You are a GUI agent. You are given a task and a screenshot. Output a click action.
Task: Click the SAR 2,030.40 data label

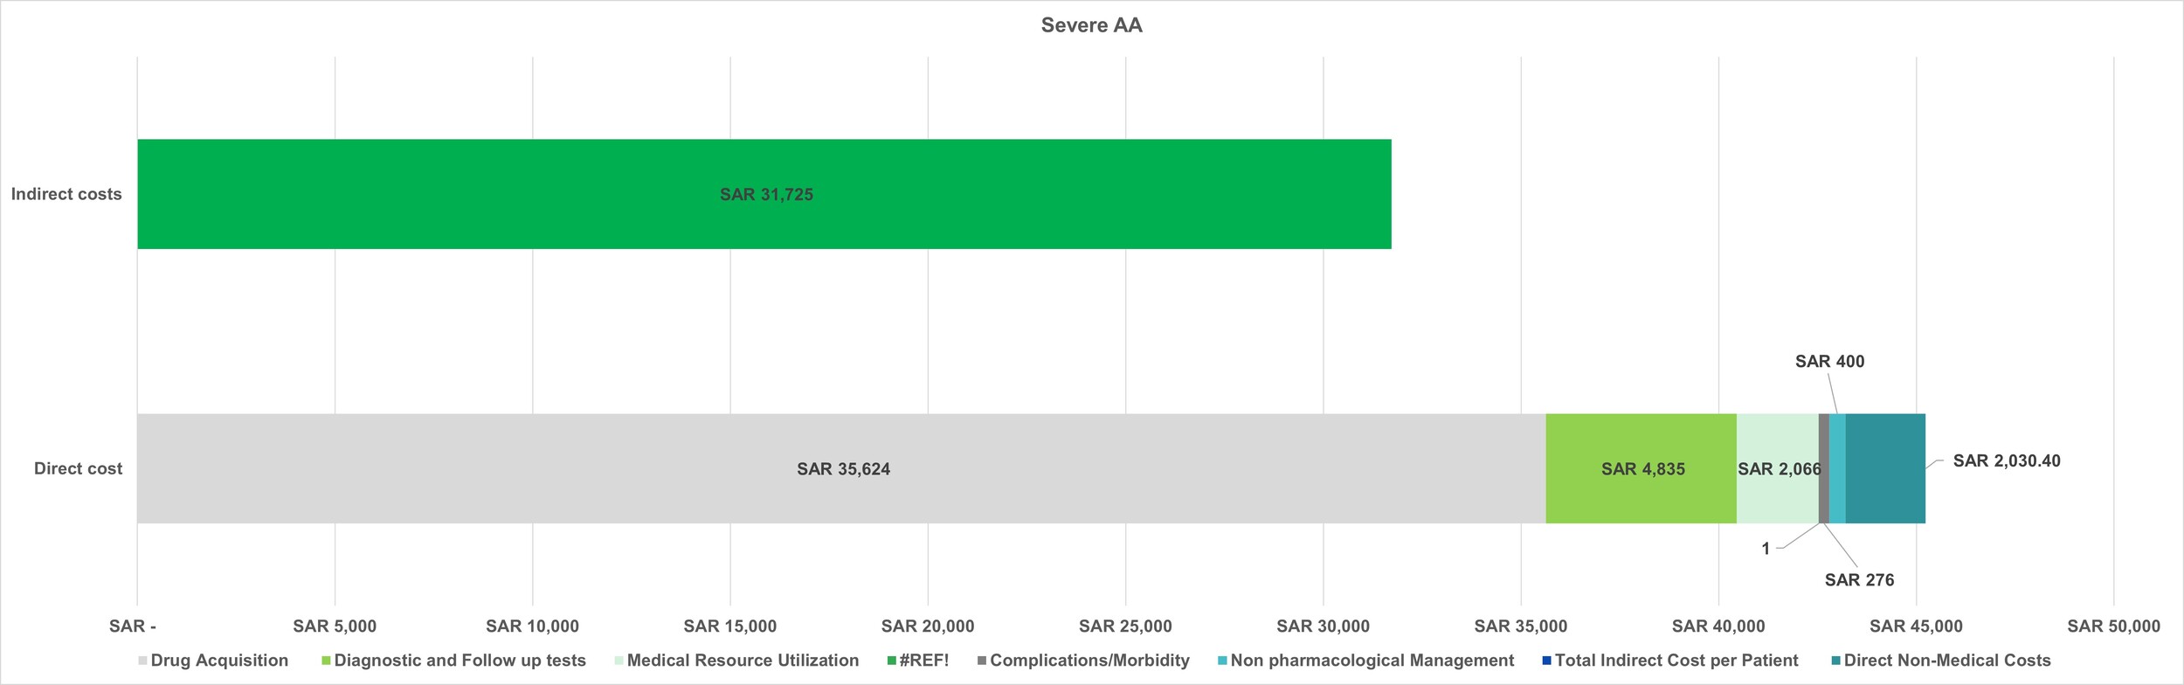tap(2007, 461)
